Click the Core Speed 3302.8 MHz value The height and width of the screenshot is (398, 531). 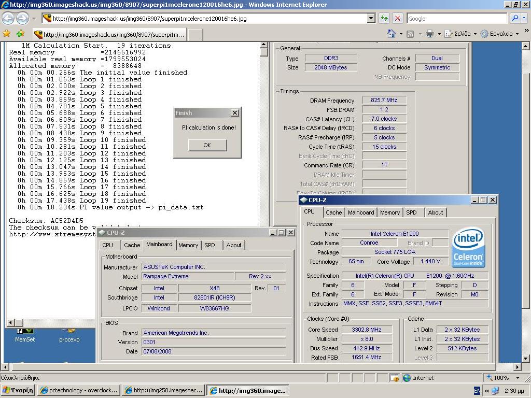click(x=367, y=330)
